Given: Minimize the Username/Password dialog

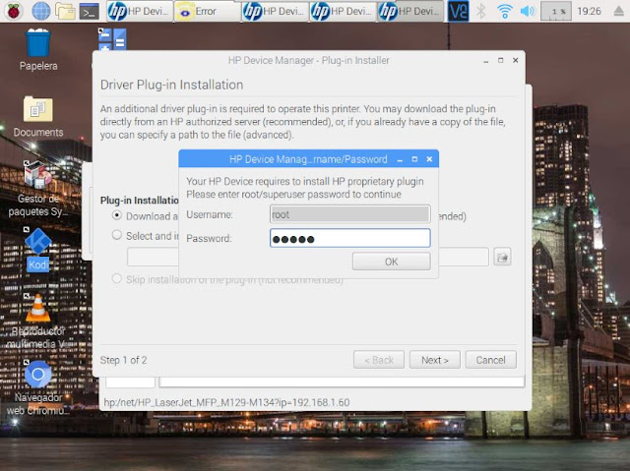Looking at the screenshot, I should 400,159.
